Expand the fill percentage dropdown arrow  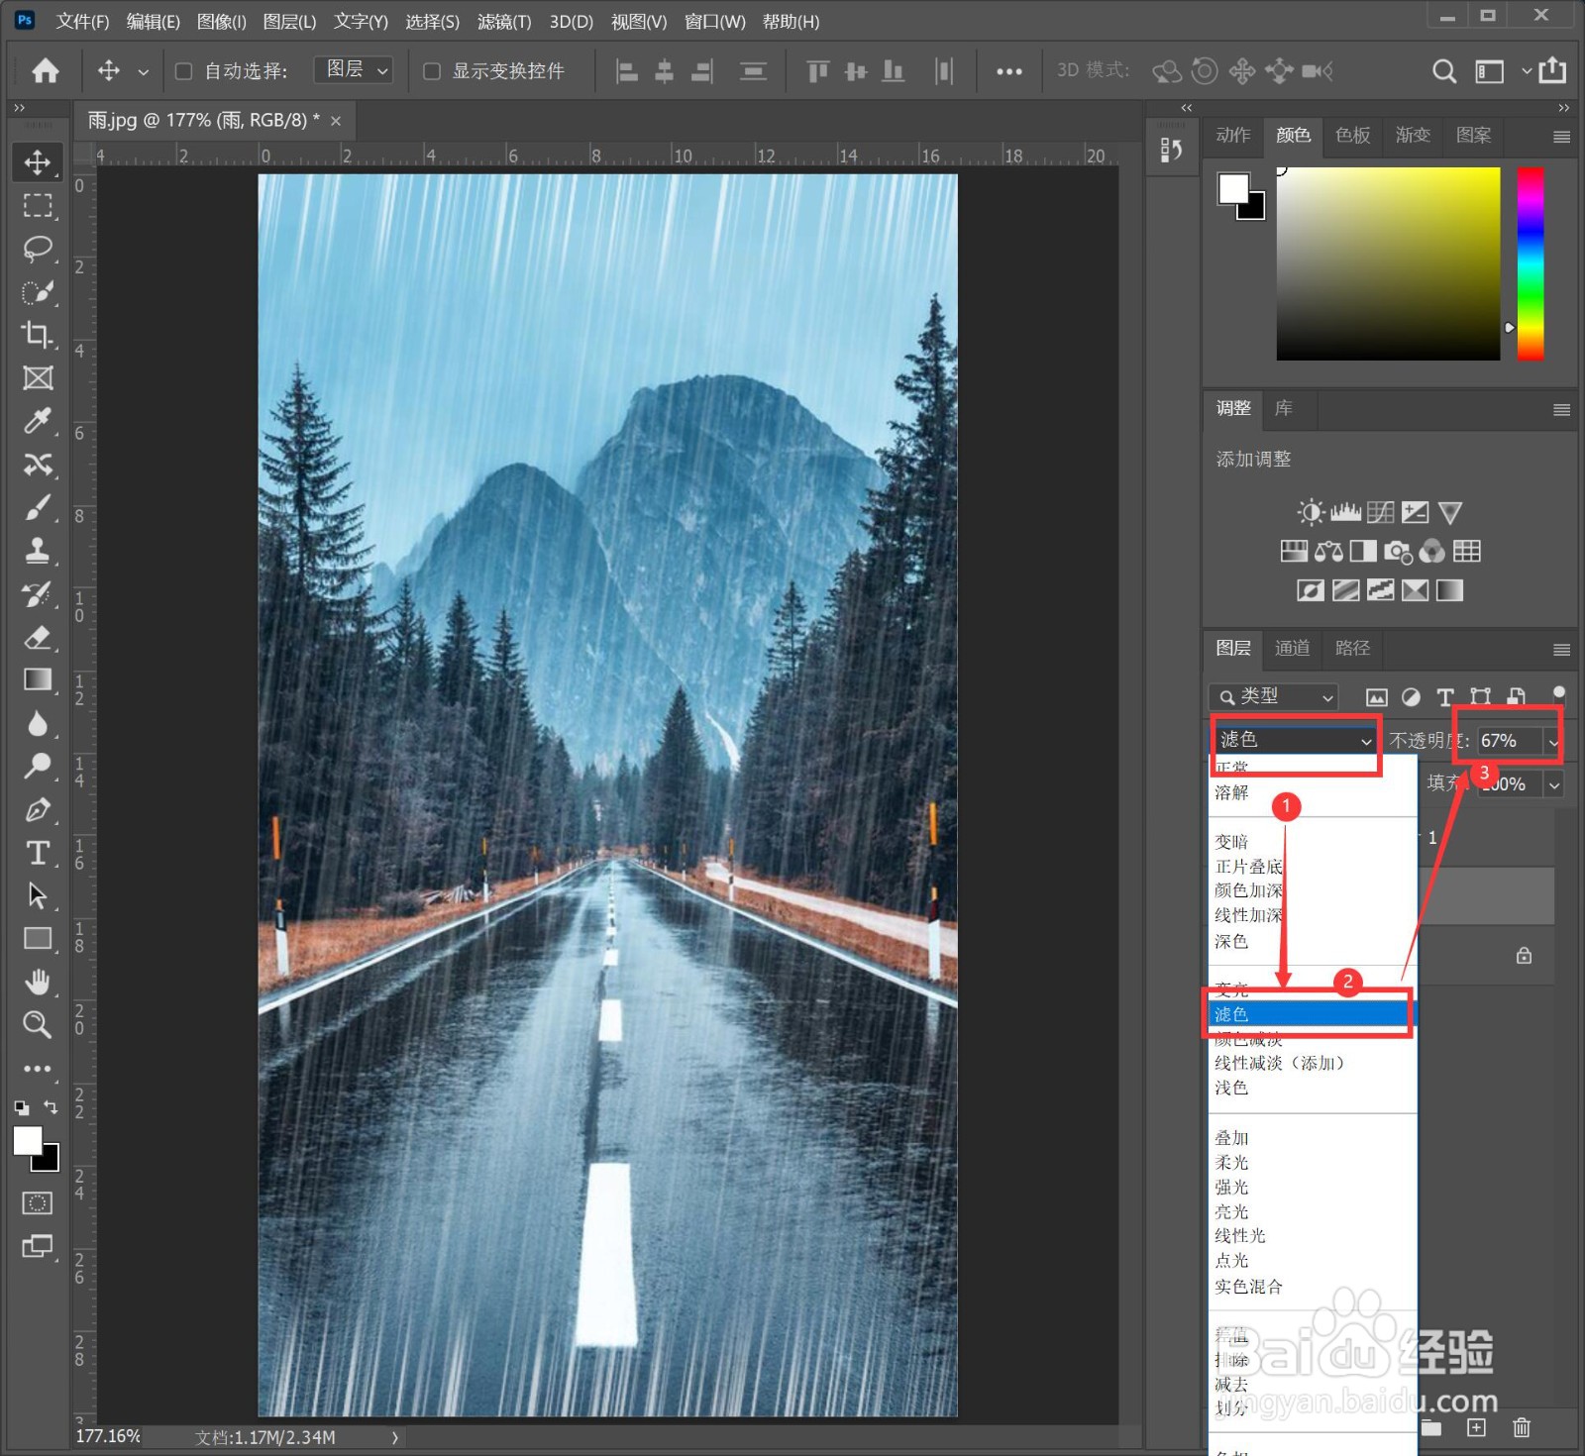pos(1554,784)
